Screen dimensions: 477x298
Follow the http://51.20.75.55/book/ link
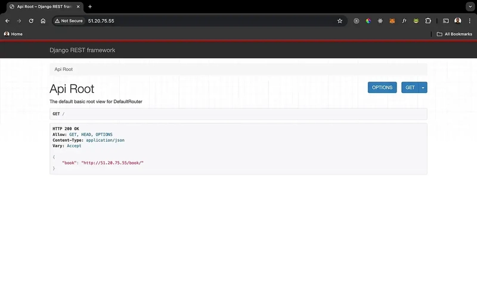pyautogui.click(x=112, y=163)
